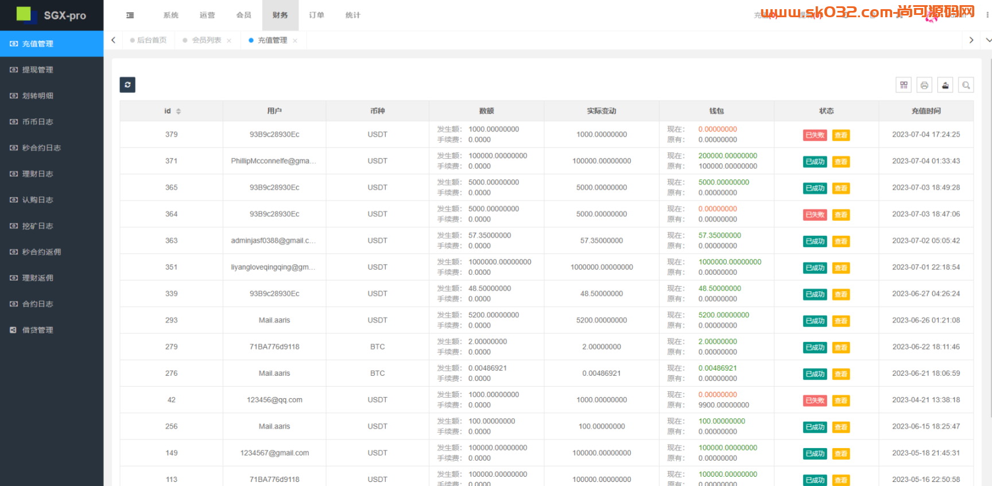Open 借贷管理 in the sidebar
Image resolution: width=992 pixels, height=486 pixels.
(x=52, y=330)
